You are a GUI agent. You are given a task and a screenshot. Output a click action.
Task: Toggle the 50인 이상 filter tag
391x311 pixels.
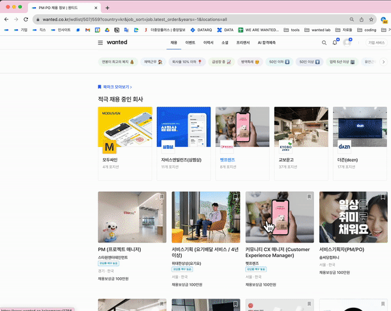310,62
